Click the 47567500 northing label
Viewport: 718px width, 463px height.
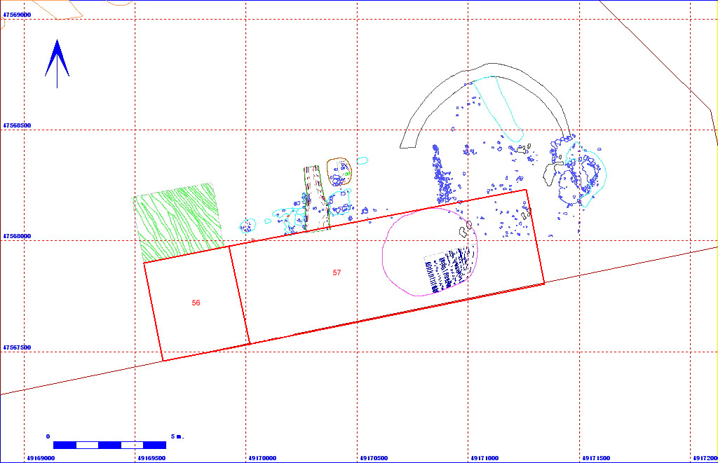[17, 347]
